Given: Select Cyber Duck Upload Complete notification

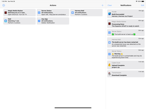Looking at the screenshot, I should coord(126,65).
